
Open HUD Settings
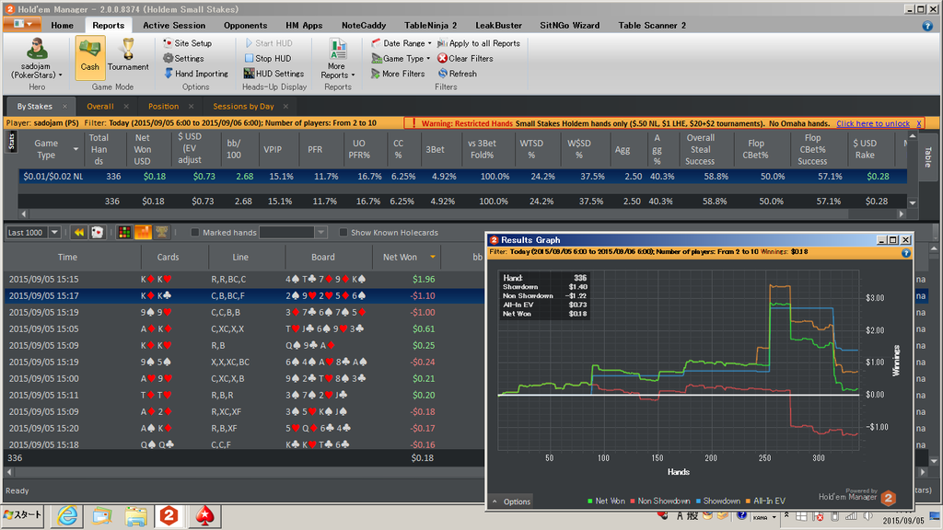coord(274,74)
